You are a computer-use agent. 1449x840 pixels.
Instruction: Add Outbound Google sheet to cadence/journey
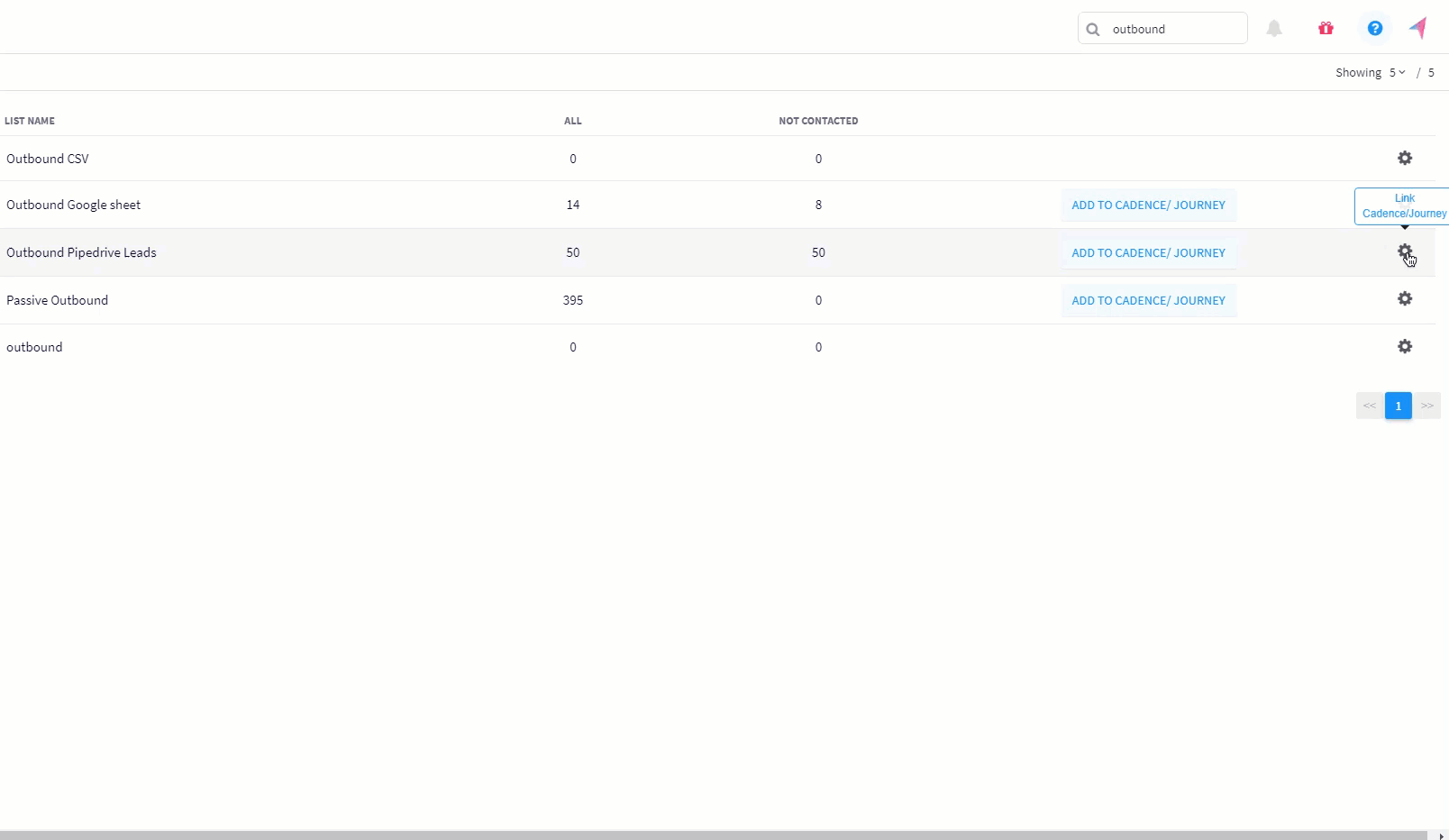1148,205
